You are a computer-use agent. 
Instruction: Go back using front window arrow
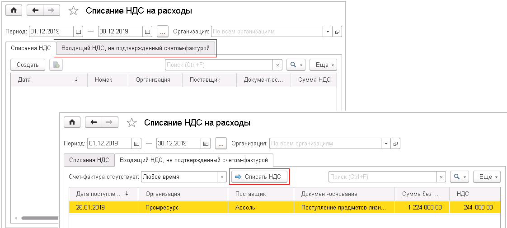[94, 122]
